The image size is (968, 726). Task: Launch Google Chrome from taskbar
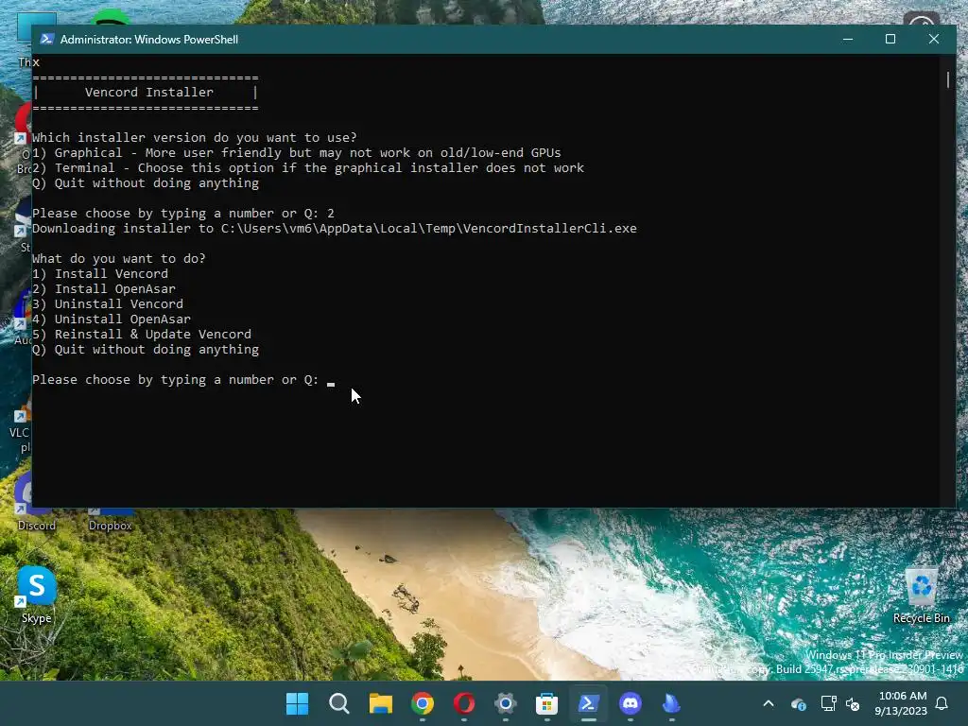tap(423, 703)
